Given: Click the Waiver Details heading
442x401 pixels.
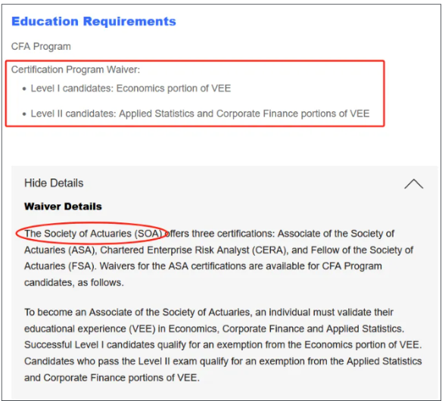Looking at the screenshot, I should click(x=63, y=207).
